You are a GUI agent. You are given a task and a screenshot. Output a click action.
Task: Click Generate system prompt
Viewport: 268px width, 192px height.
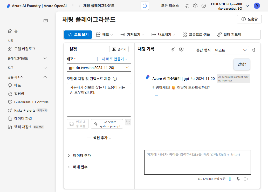click(x=107, y=124)
